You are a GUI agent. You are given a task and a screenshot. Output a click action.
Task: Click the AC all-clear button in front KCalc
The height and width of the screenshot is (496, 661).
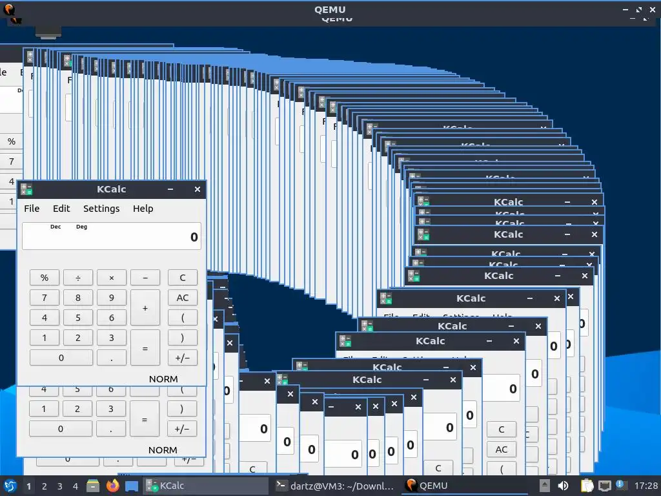click(x=183, y=298)
